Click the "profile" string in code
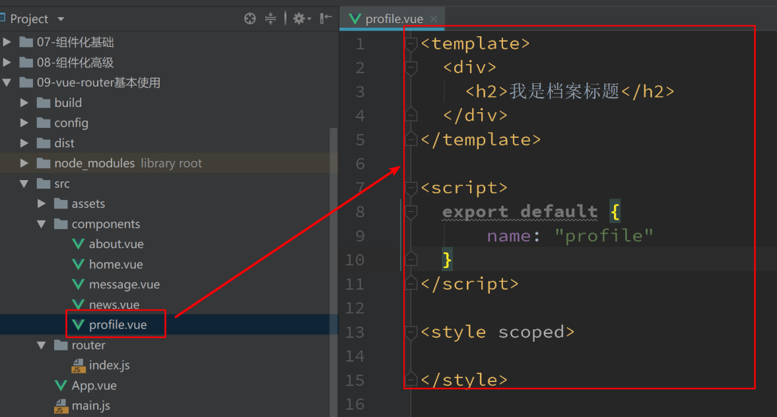Screen dimensions: 777x417 [x=604, y=236]
